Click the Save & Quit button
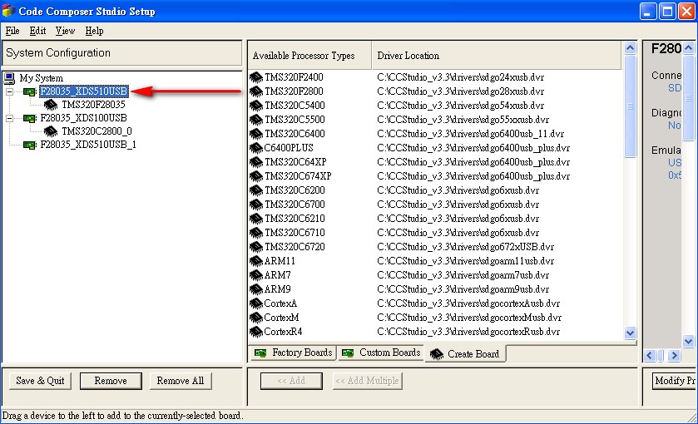 pyautogui.click(x=40, y=381)
